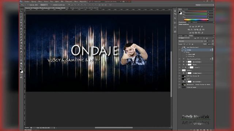Viewport: 234px width, 131px height.
Task: Click the horizontal scrollbar below the canvas
Action: [x=114, y=128]
